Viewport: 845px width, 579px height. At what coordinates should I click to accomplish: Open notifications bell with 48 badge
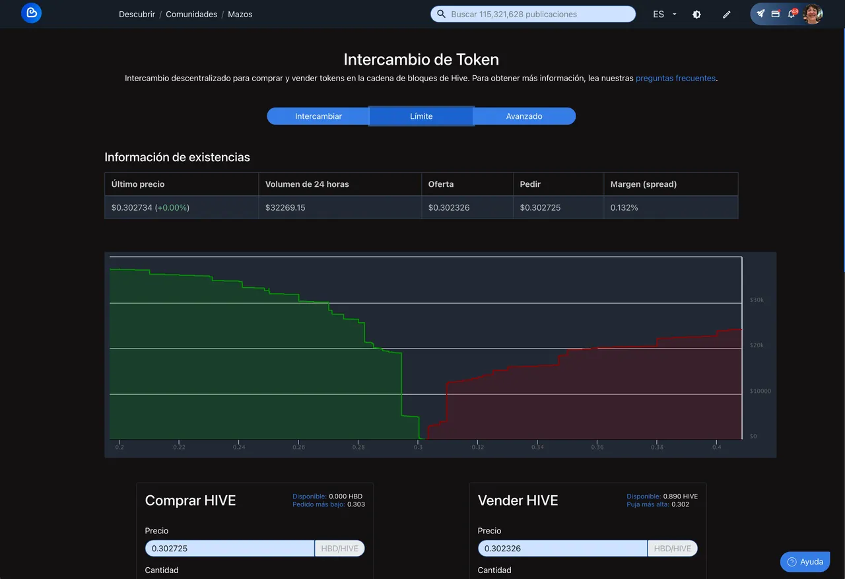tap(792, 14)
